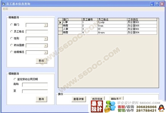The height and width of the screenshot is (113, 166).
Task: Click the 员工编号 column header
Action: [x=90, y=19]
